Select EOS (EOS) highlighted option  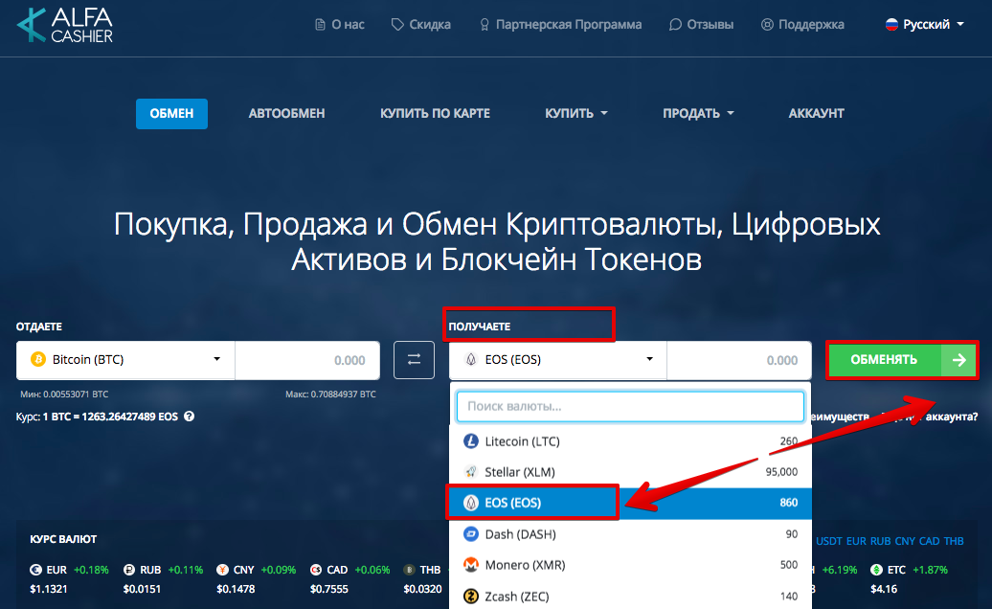click(630, 503)
